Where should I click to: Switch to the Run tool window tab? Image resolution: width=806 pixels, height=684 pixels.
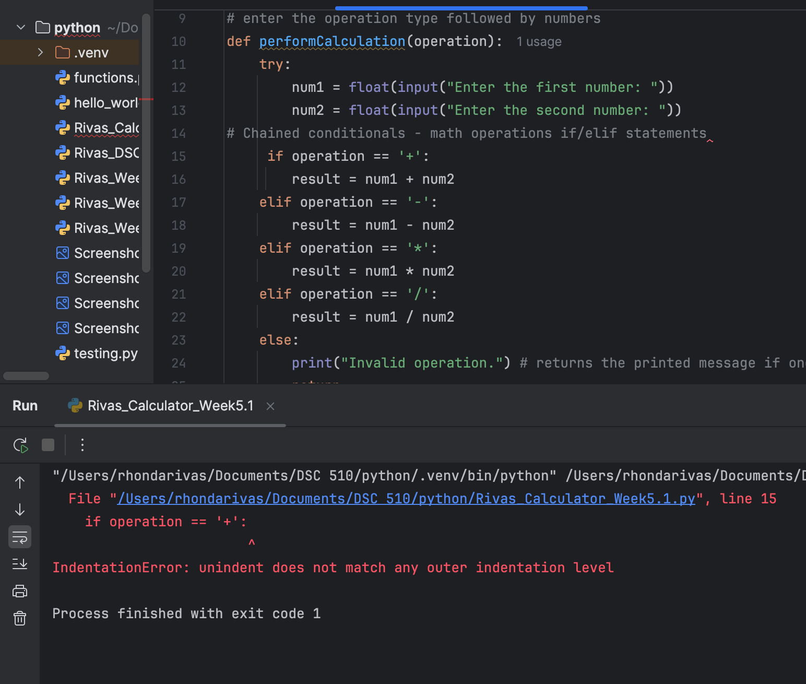coord(25,405)
